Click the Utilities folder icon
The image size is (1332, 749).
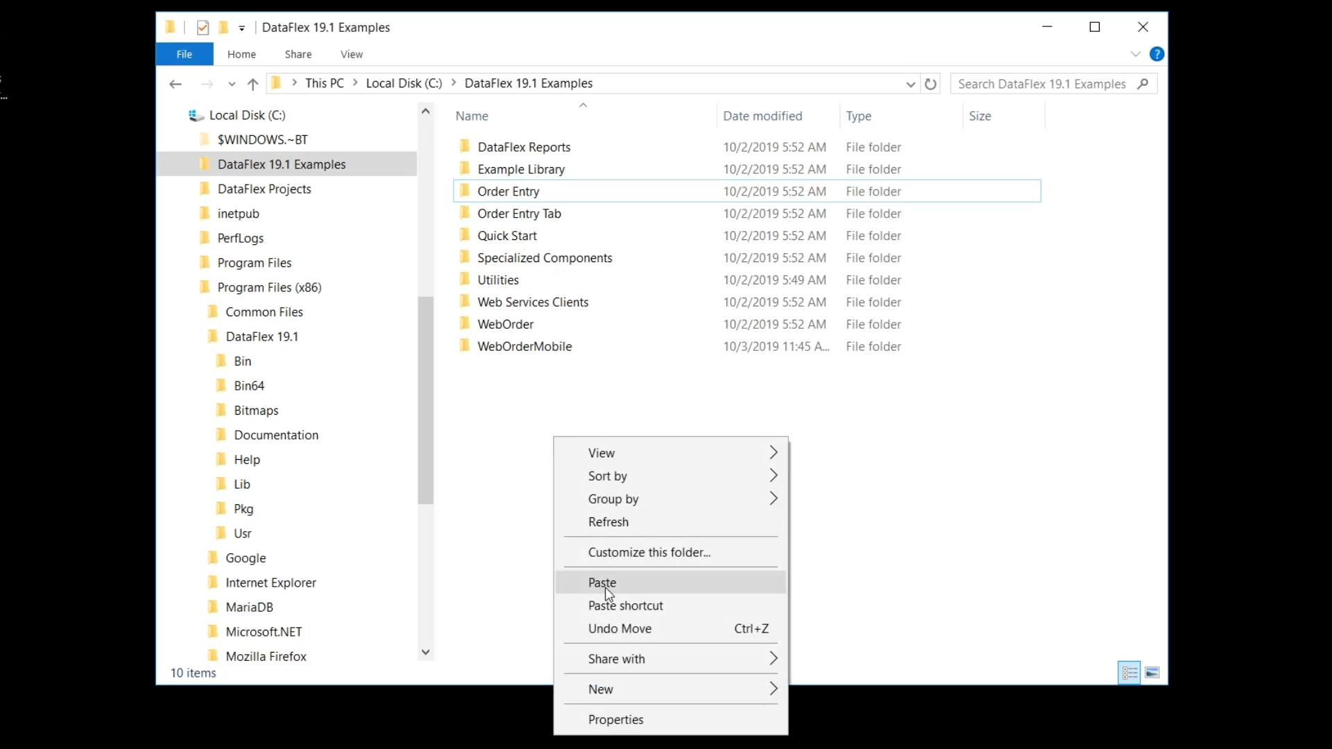point(465,279)
